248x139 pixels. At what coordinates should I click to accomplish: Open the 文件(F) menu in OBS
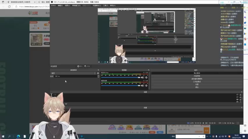[53, 6]
